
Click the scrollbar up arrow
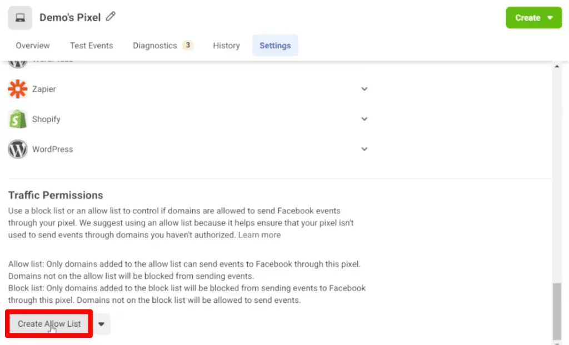click(557, 67)
